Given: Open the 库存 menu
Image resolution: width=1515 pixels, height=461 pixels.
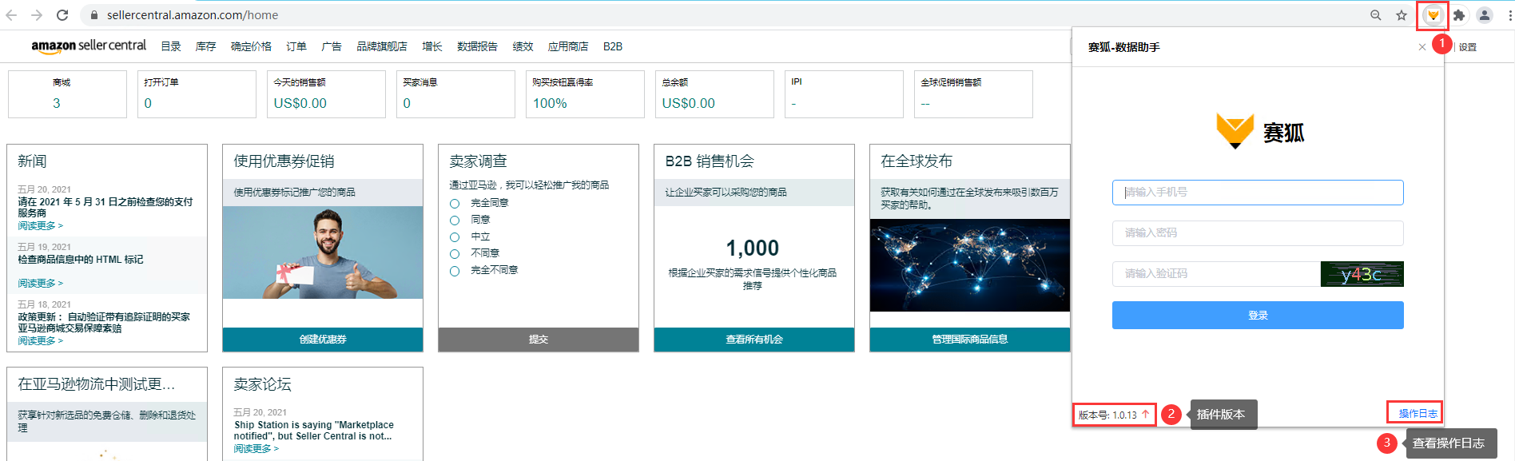Looking at the screenshot, I should tap(206, 46).
